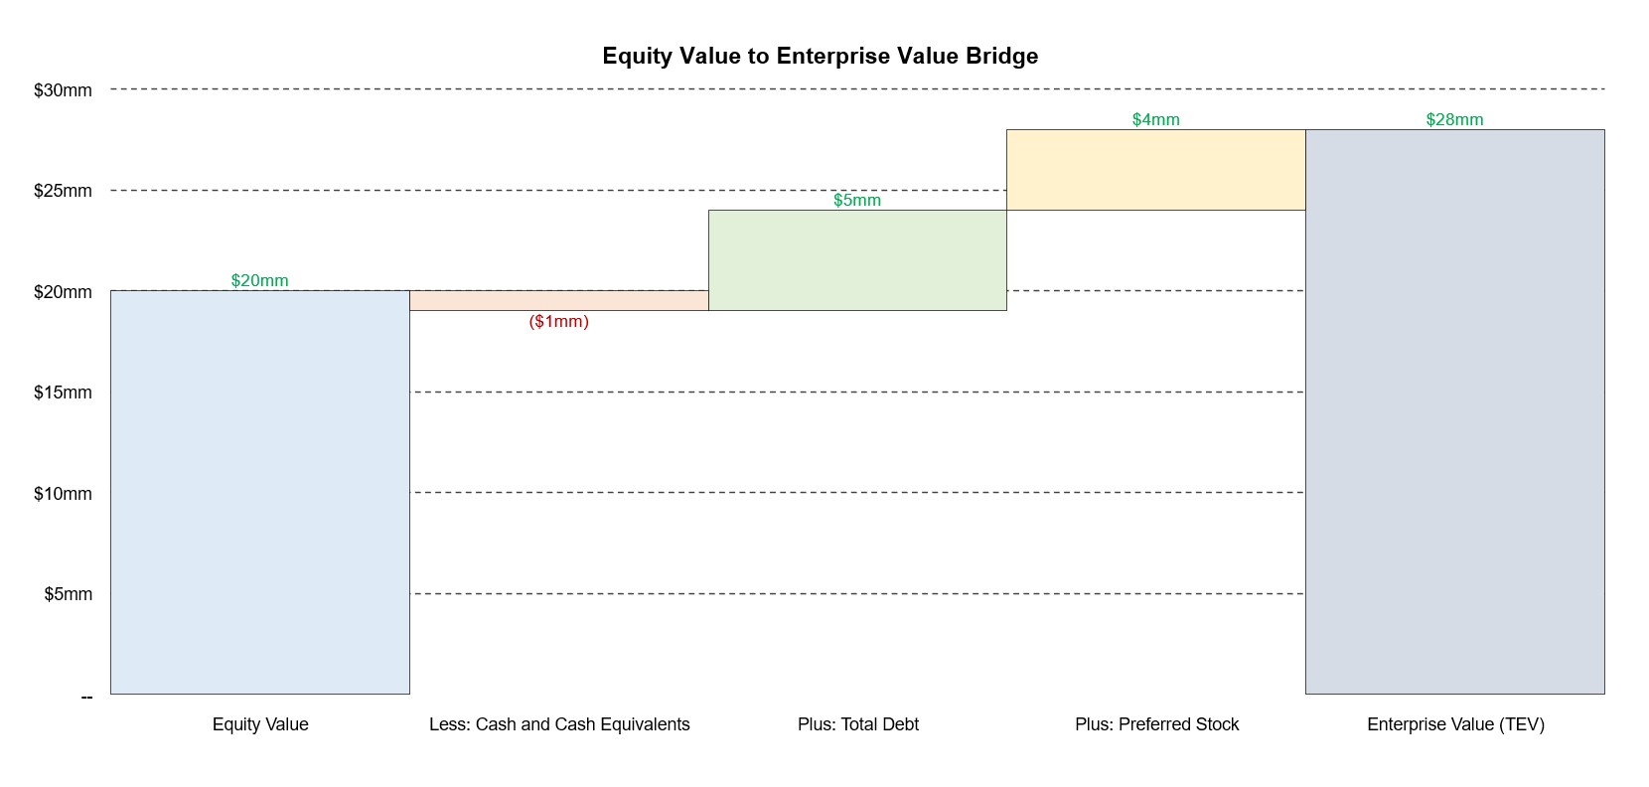This screenshot has width=1649, height=787.
Task: Click the Plus: Total Debt axis label
Action: click(x=858, y=724)
